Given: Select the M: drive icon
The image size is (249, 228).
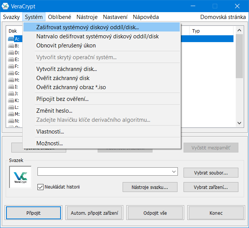Looking at the screenshot, I should click(11, 114).
